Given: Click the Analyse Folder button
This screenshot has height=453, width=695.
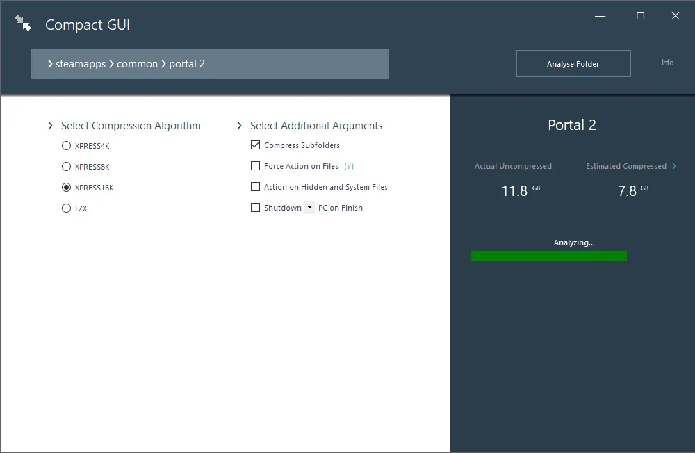Looking at the screenshot, I should tap(573, 63).
